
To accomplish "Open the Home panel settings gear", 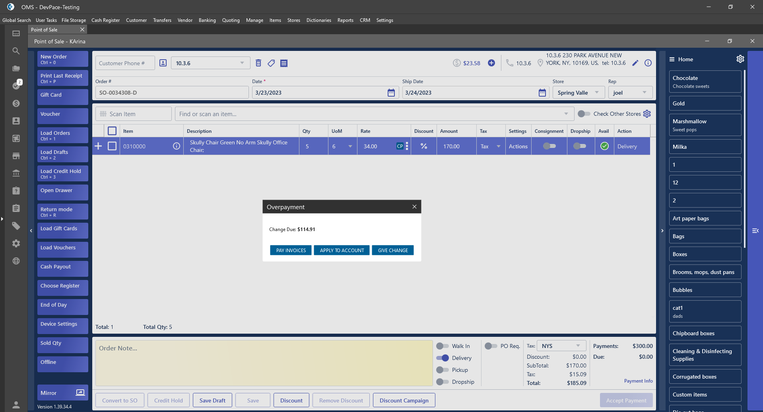I will pyautogui.click(x=740, y=59).
